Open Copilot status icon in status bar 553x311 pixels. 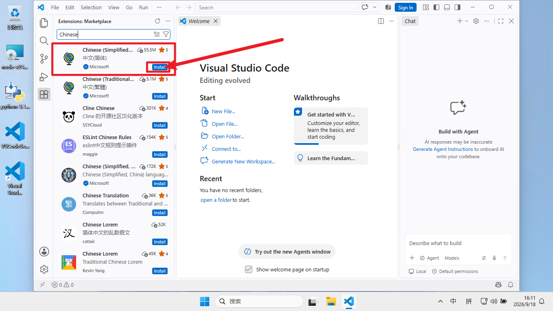point(498,285)
